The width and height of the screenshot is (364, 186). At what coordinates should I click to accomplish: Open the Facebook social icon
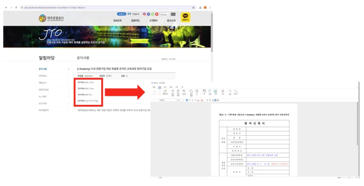point(148,14)
